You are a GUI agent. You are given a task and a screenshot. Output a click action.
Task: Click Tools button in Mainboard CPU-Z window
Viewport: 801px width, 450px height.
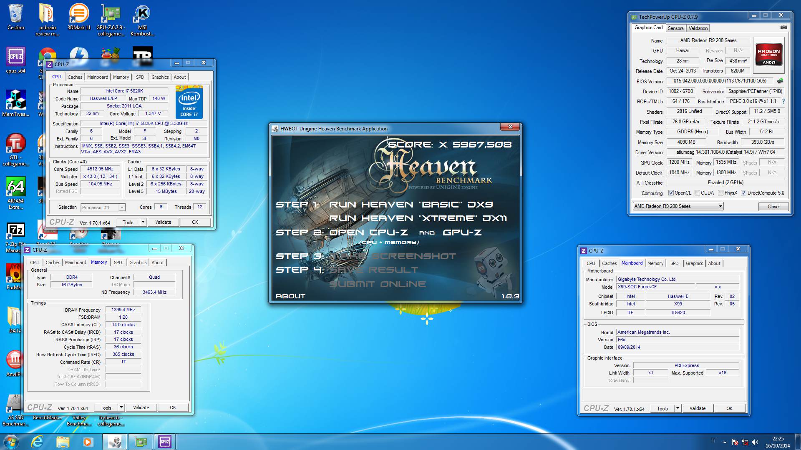click(x=662, y=408)
